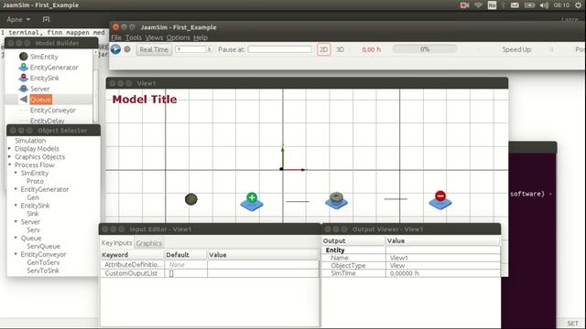Select GenToServ in Object Selector
Image resolution: width=586 pixels, height=329 pixels.
coord(43,262)
